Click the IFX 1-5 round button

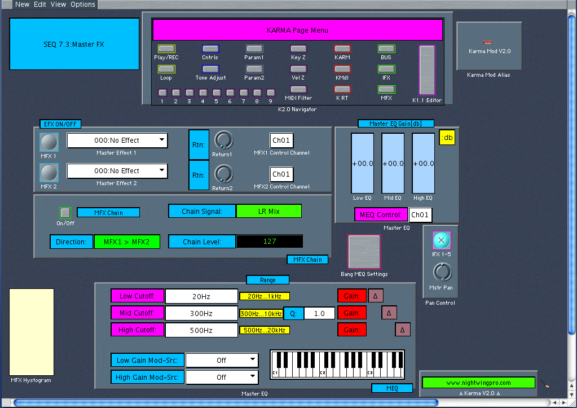[x=441, y=240]
